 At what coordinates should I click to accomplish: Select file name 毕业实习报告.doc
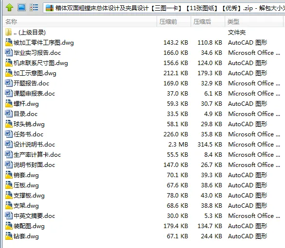pyautogui.click(x=37, y=53)
